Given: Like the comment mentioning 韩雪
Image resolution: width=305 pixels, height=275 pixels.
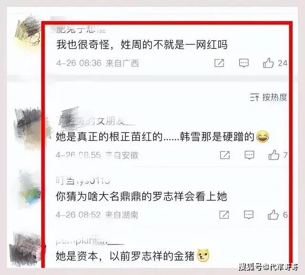Looking at the screenshot, I should click(274, 155).
